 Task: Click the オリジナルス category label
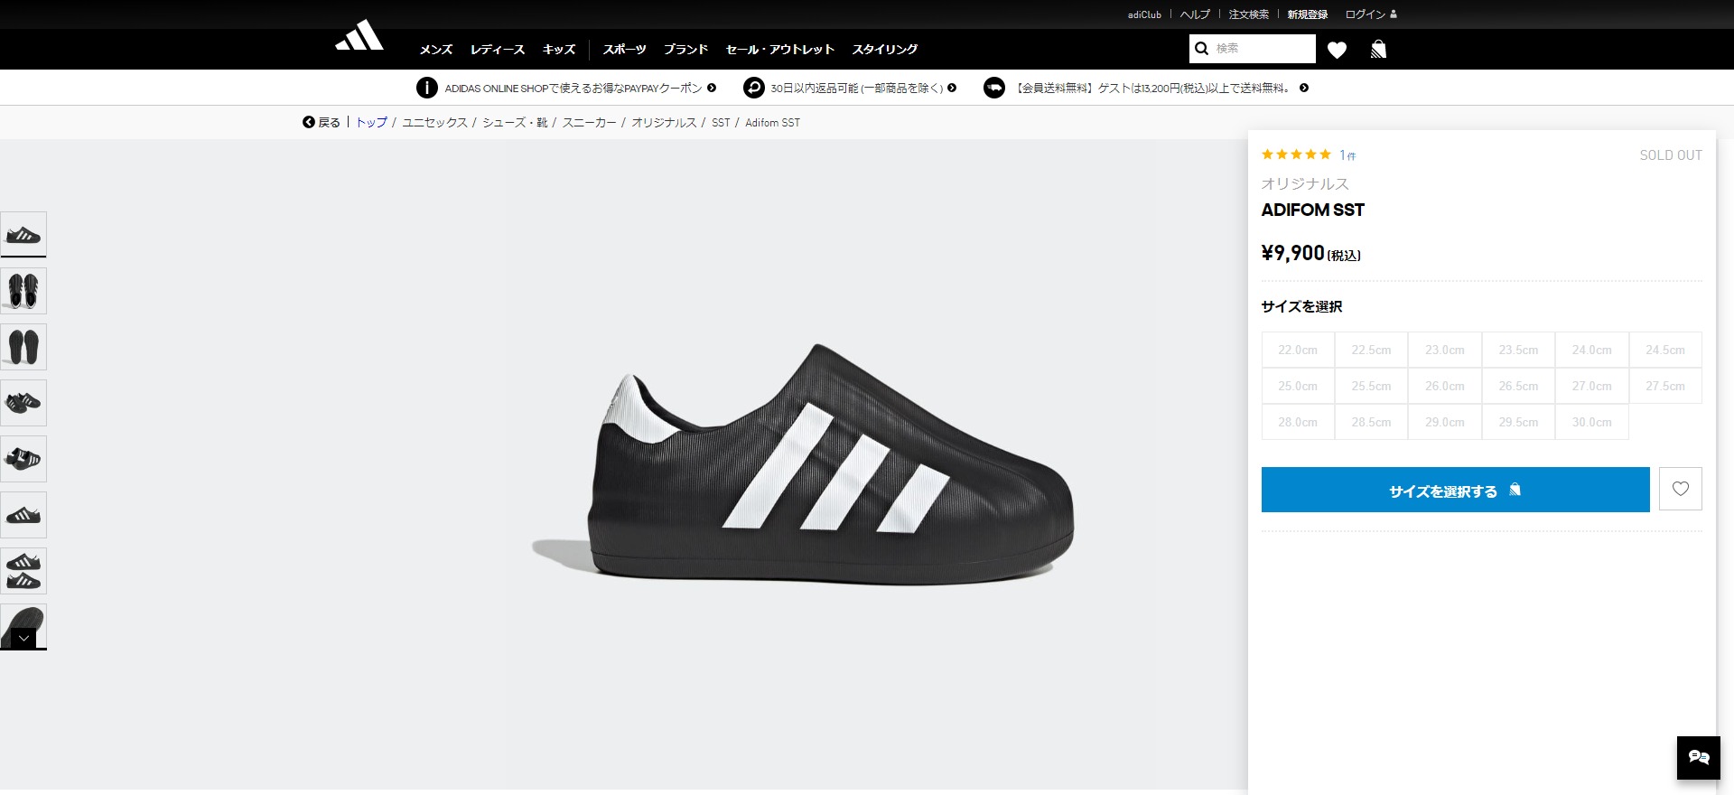pyautogui.click(x=1305, y=183)
